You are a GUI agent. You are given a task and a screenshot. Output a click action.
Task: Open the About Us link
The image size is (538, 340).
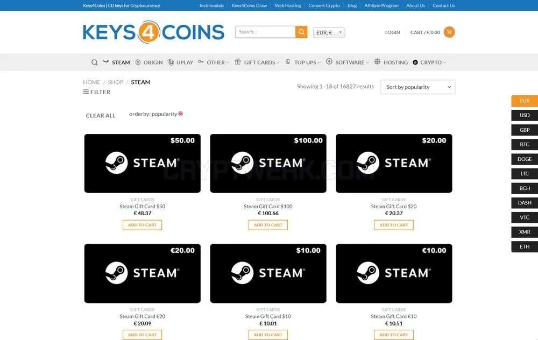click(x=415, y=5)
